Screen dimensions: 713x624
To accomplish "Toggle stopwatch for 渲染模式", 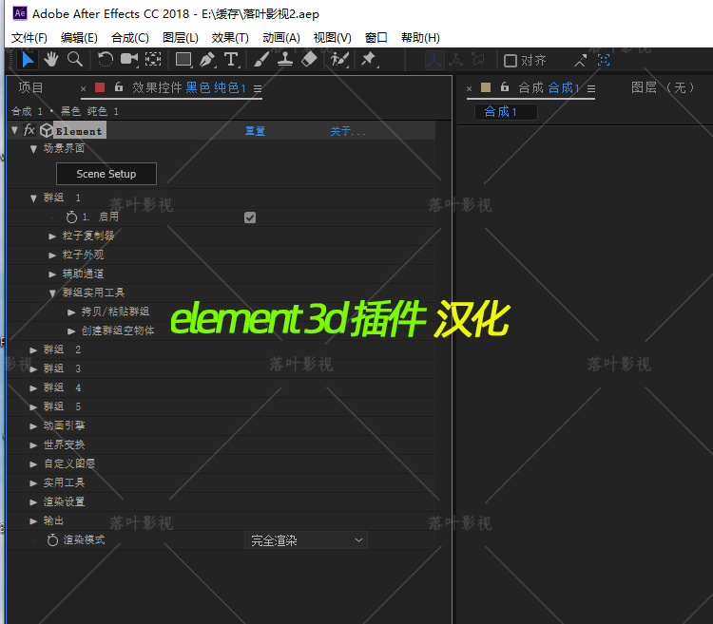I will tap(52, 540).
